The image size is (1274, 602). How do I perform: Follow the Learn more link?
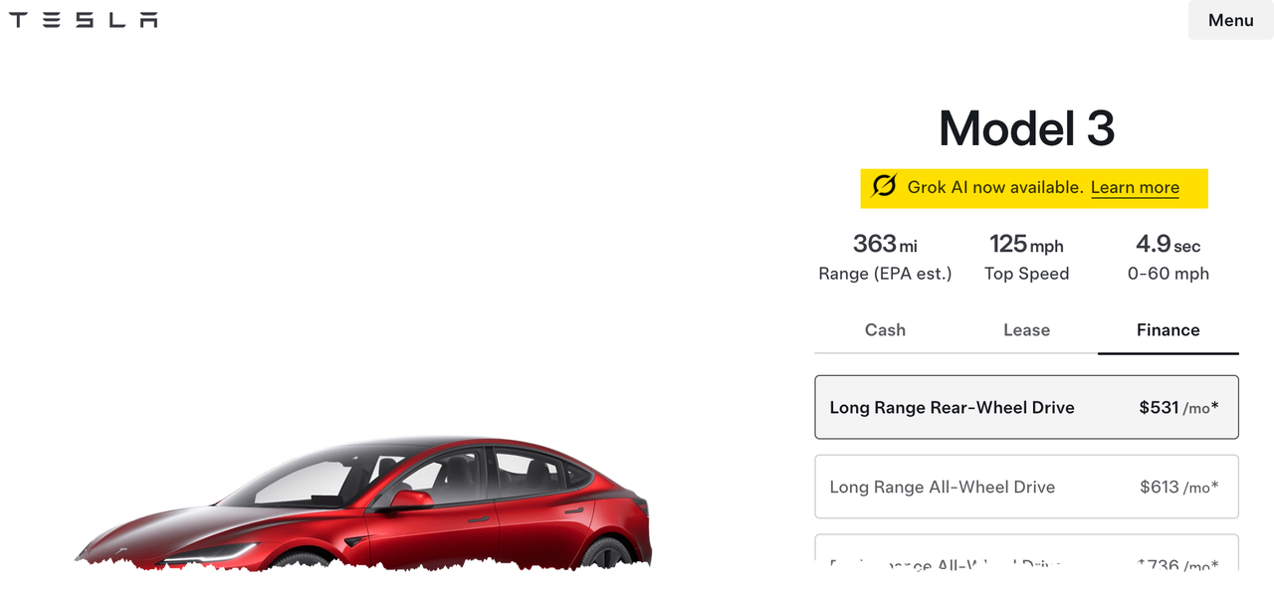(x=1135, y=187)
